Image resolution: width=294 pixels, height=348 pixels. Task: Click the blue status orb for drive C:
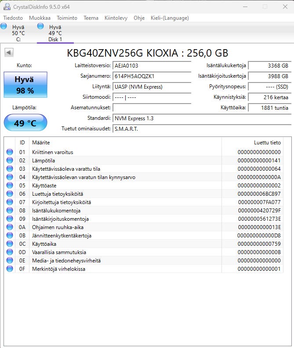point(4,26)
